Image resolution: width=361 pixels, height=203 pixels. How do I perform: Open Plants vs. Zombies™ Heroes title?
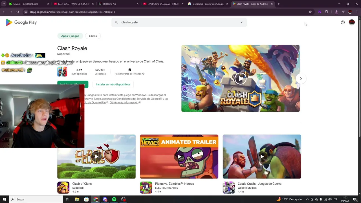pos(174,184)
